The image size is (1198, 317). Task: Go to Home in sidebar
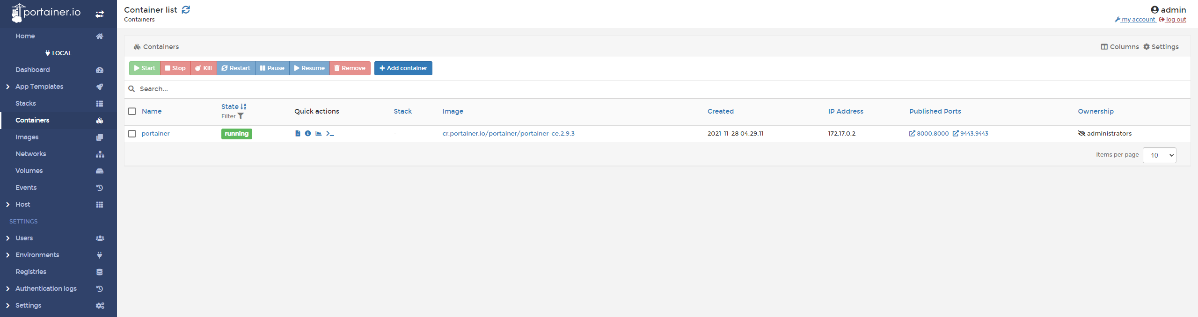(25, 36)
